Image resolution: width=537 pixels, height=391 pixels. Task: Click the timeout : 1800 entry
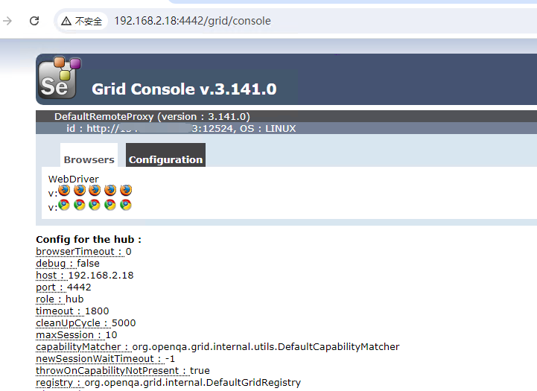72,311
